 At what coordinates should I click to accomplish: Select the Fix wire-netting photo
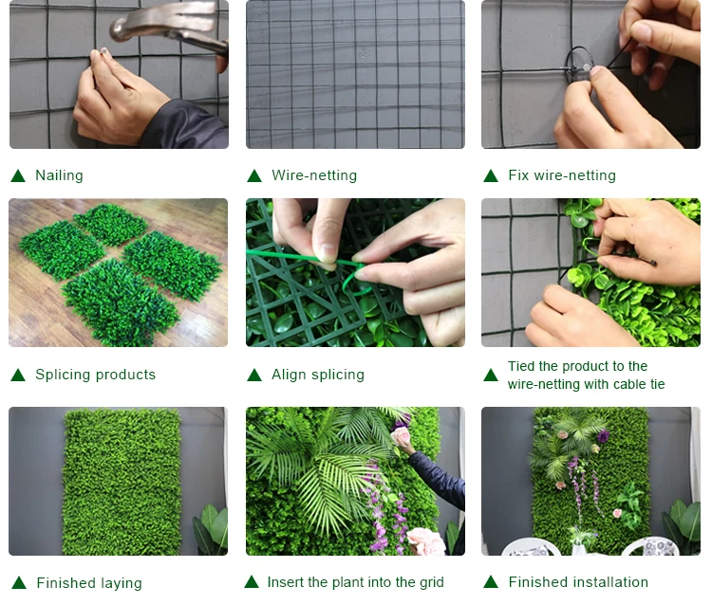pos(590,74)
